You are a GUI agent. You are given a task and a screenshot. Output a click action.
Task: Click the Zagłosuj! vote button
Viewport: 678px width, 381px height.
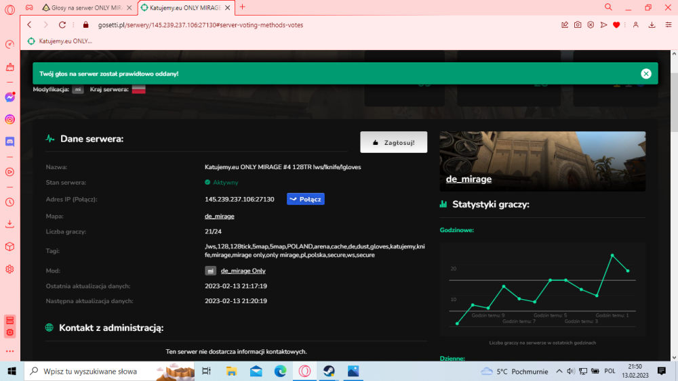[393, 142]
